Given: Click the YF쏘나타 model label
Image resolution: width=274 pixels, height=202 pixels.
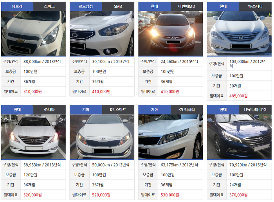Looking at the screenshot, I should coord(255,7).
